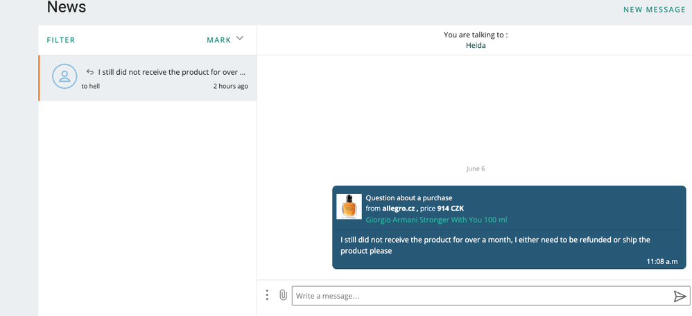Click the 11:08 a.m message timestamp
Image resolution: width=692 pixels, height=316 pixels.
coord(662,261)
